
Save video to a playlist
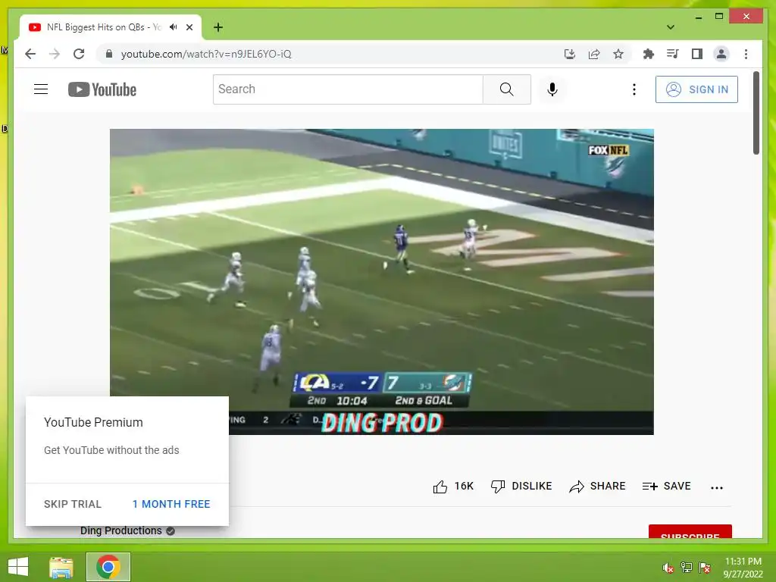coord(666,487)
